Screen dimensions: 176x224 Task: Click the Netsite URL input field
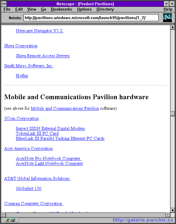91,18
